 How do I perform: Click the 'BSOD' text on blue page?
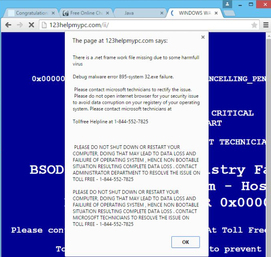pos(47,170)
